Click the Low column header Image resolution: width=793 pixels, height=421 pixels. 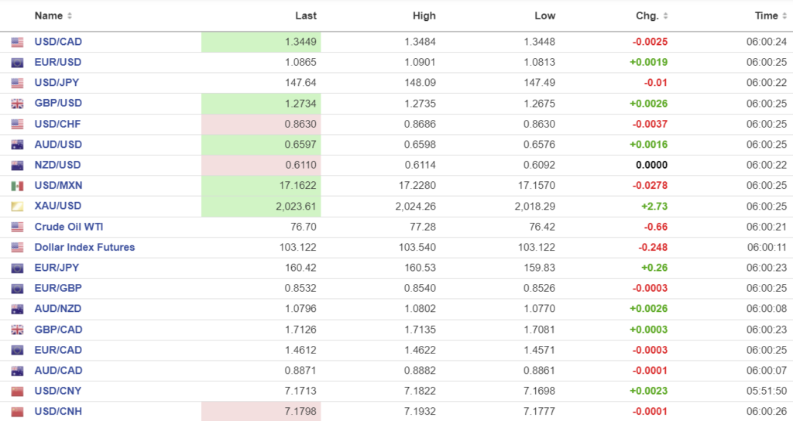544,15
